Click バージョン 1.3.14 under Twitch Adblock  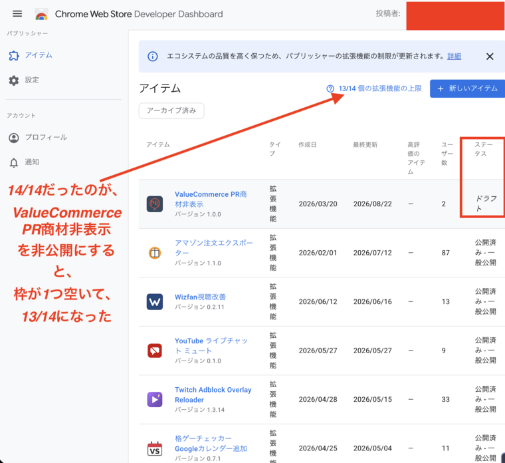tap(200, 410)
